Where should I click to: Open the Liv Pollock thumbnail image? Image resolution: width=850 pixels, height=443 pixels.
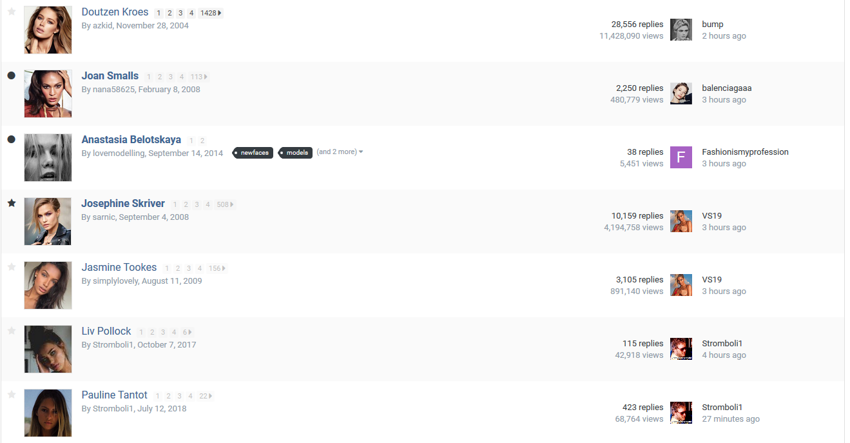pos(48,349)
